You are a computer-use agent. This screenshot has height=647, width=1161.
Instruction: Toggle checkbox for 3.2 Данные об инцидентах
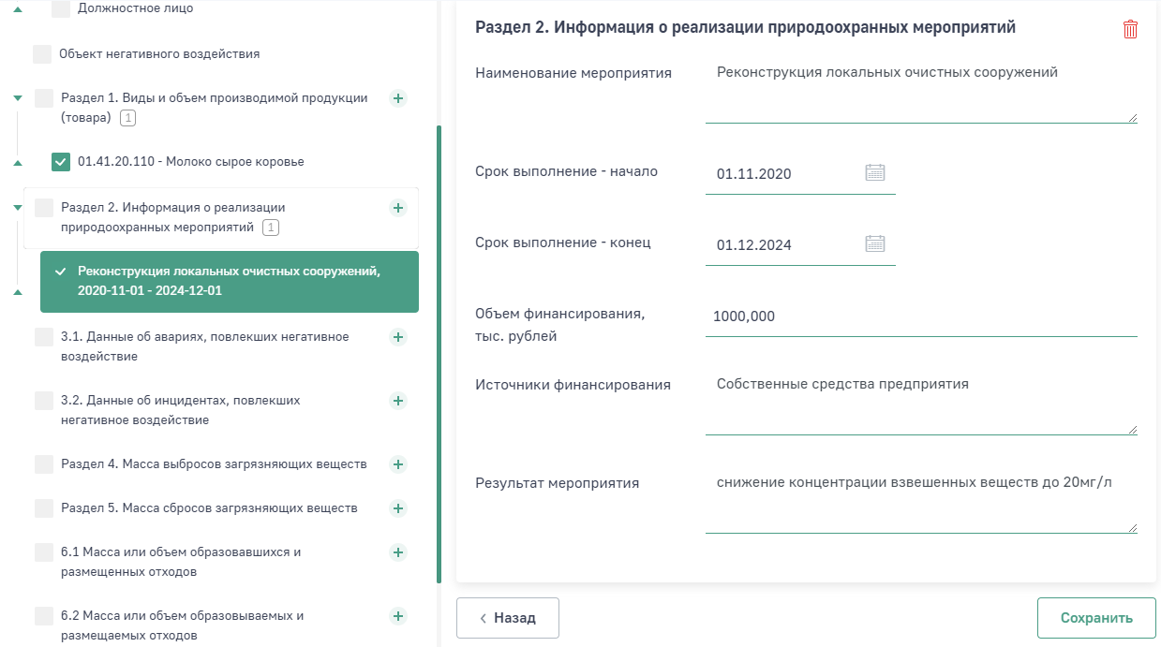pyautogui.click(x=44, y=401)
